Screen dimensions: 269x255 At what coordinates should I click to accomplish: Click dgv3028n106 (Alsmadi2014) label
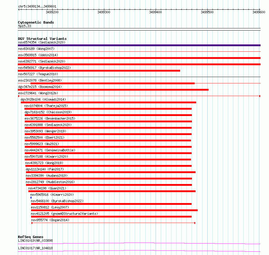[43, 99]
